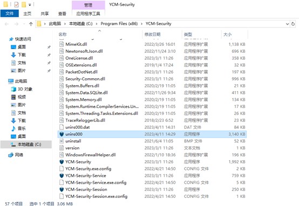Open the recent locations dropdown arrow
299x206 pixels.
pos(24,24)
